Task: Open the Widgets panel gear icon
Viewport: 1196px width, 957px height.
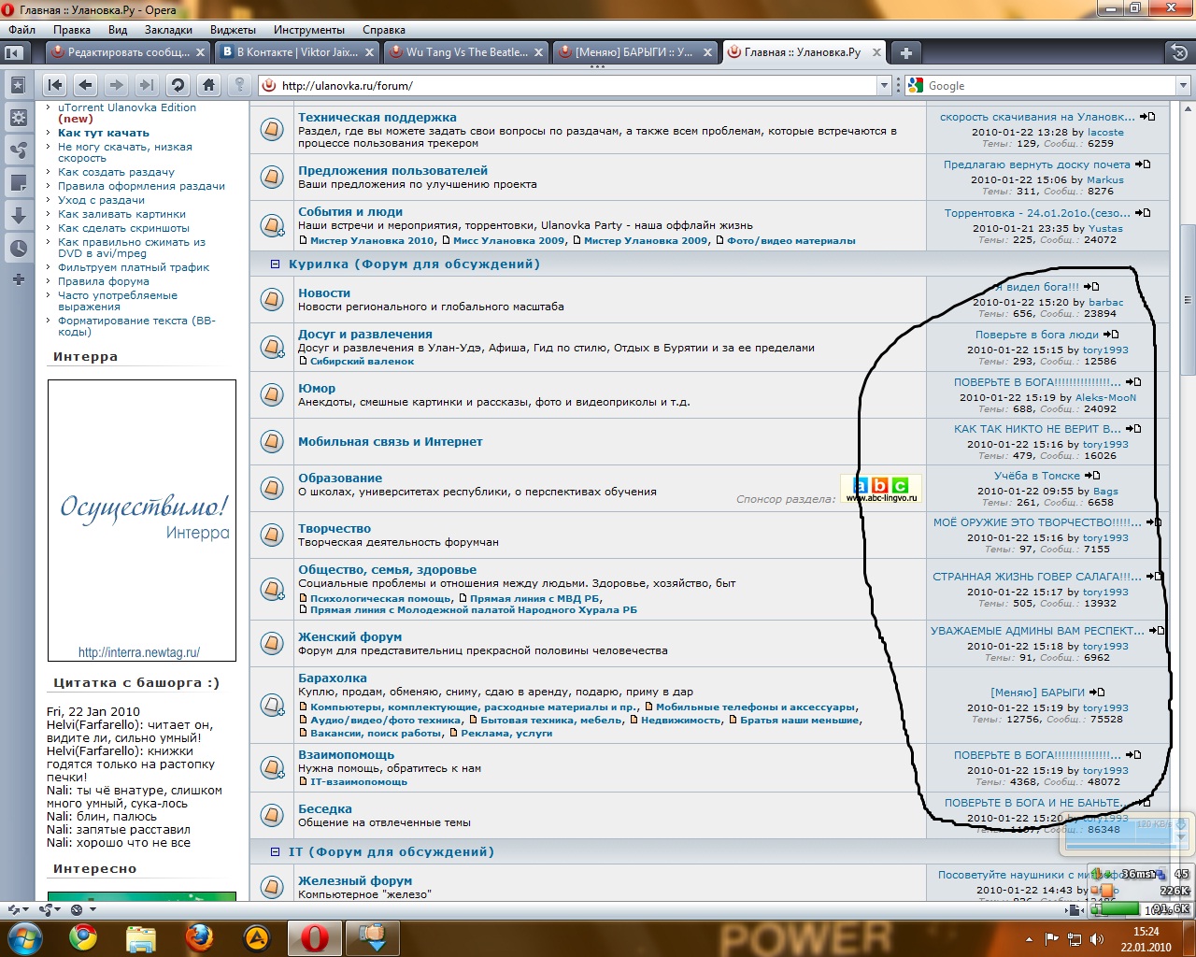Action: pyautogui.click(x=18, y=118)
